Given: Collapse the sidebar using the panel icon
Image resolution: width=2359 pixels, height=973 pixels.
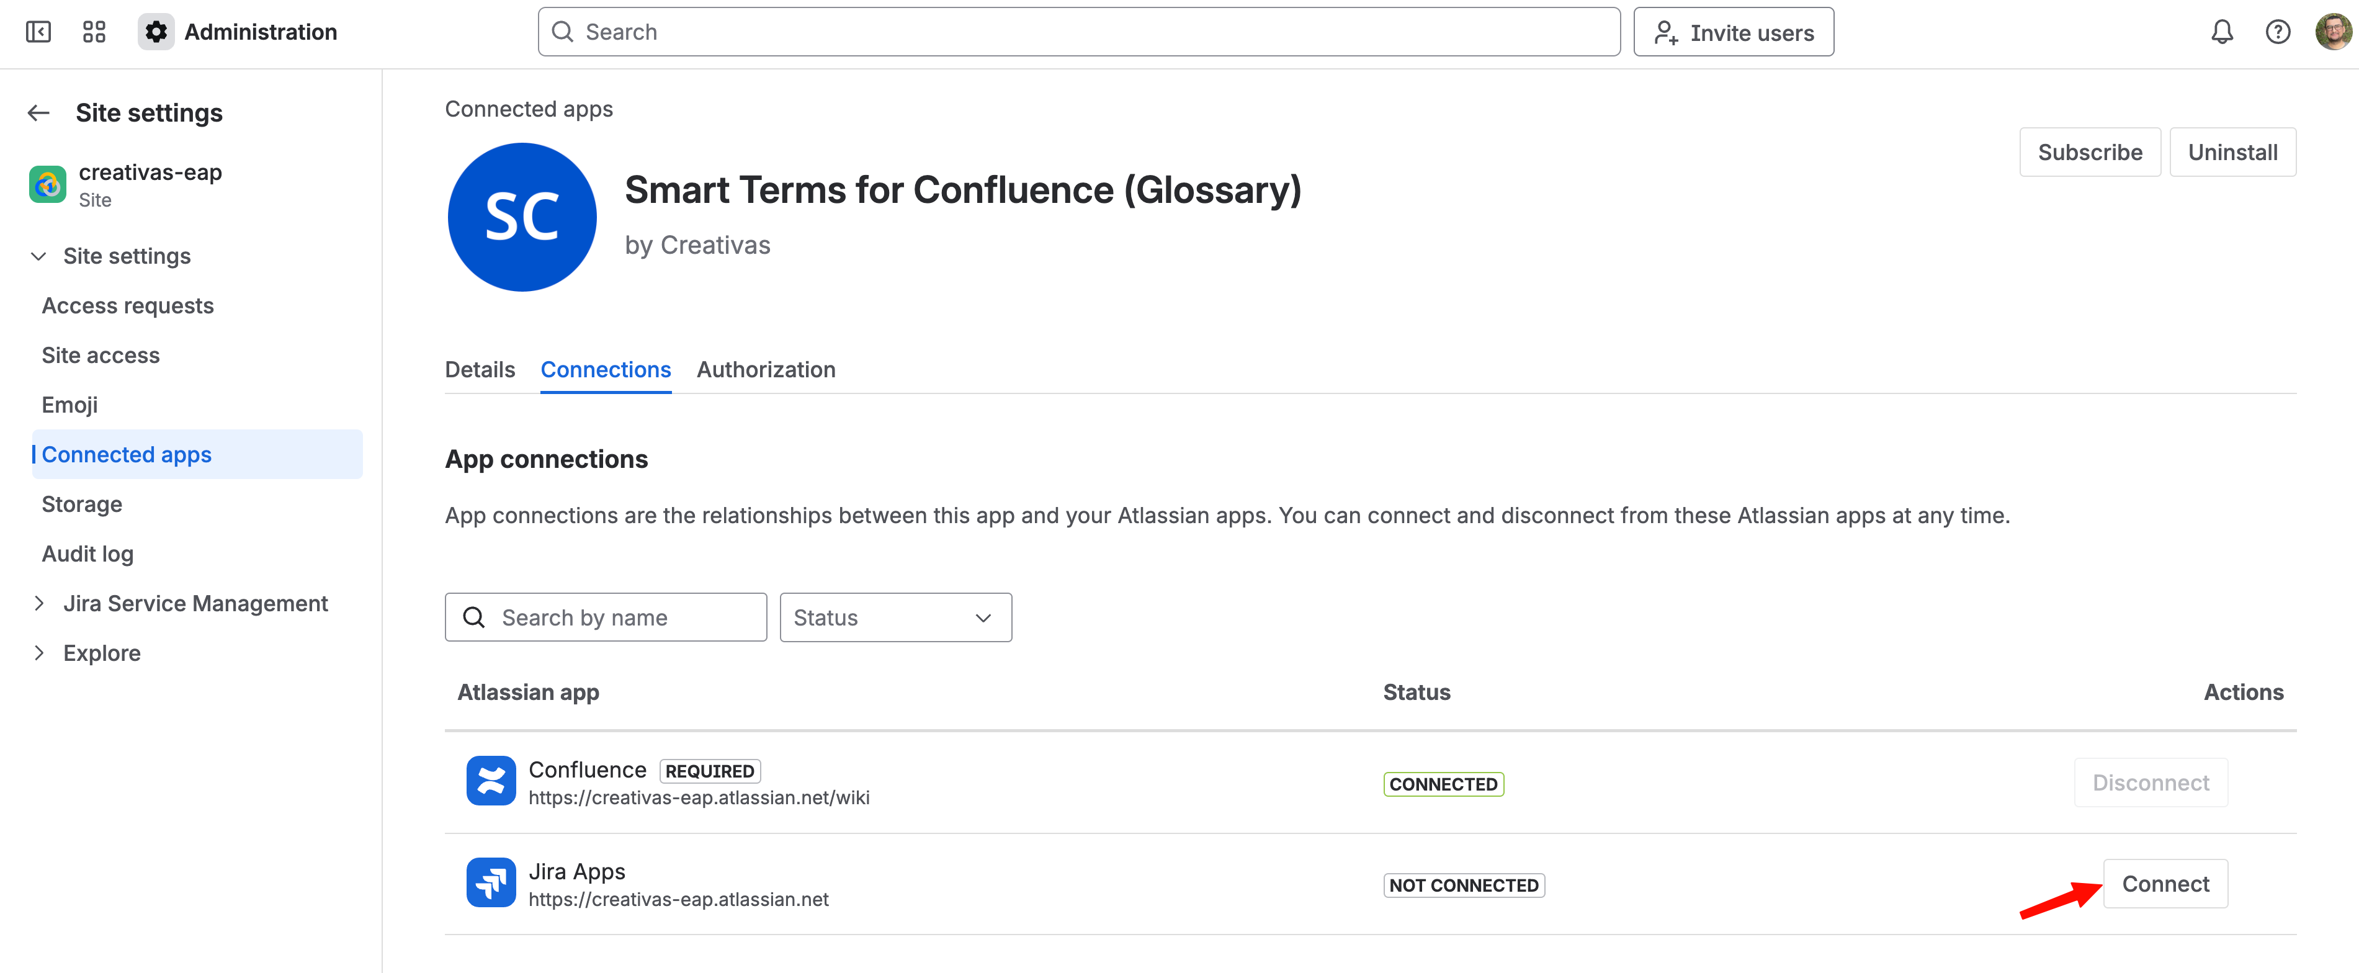Looking at the screenshot, I should pos(38,32).
